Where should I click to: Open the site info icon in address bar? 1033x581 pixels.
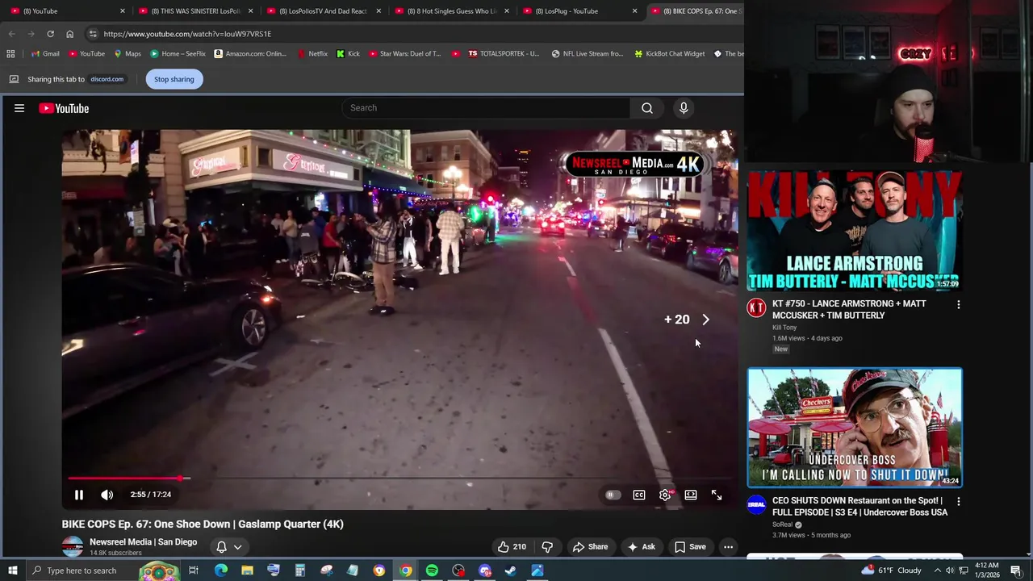(93, 34)
